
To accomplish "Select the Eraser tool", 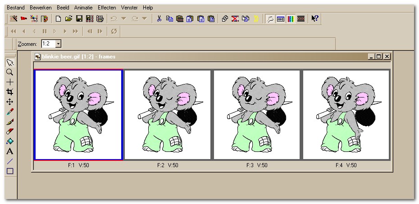I will [10, 132].
